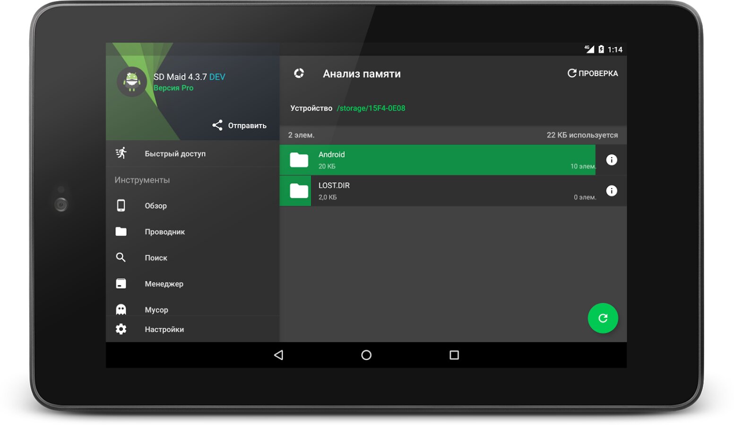Open Настройки settings
734x425 pixels.
pos(164,330)
